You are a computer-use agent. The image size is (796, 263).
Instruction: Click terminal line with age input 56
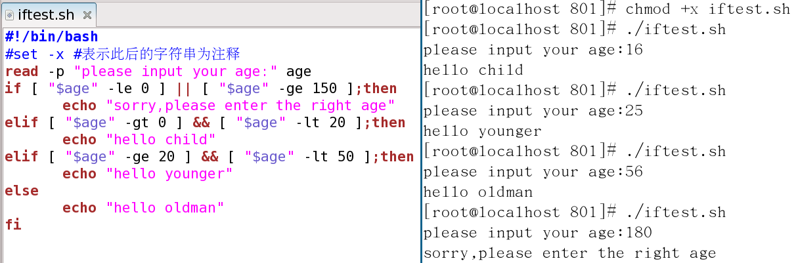[533, 171]
